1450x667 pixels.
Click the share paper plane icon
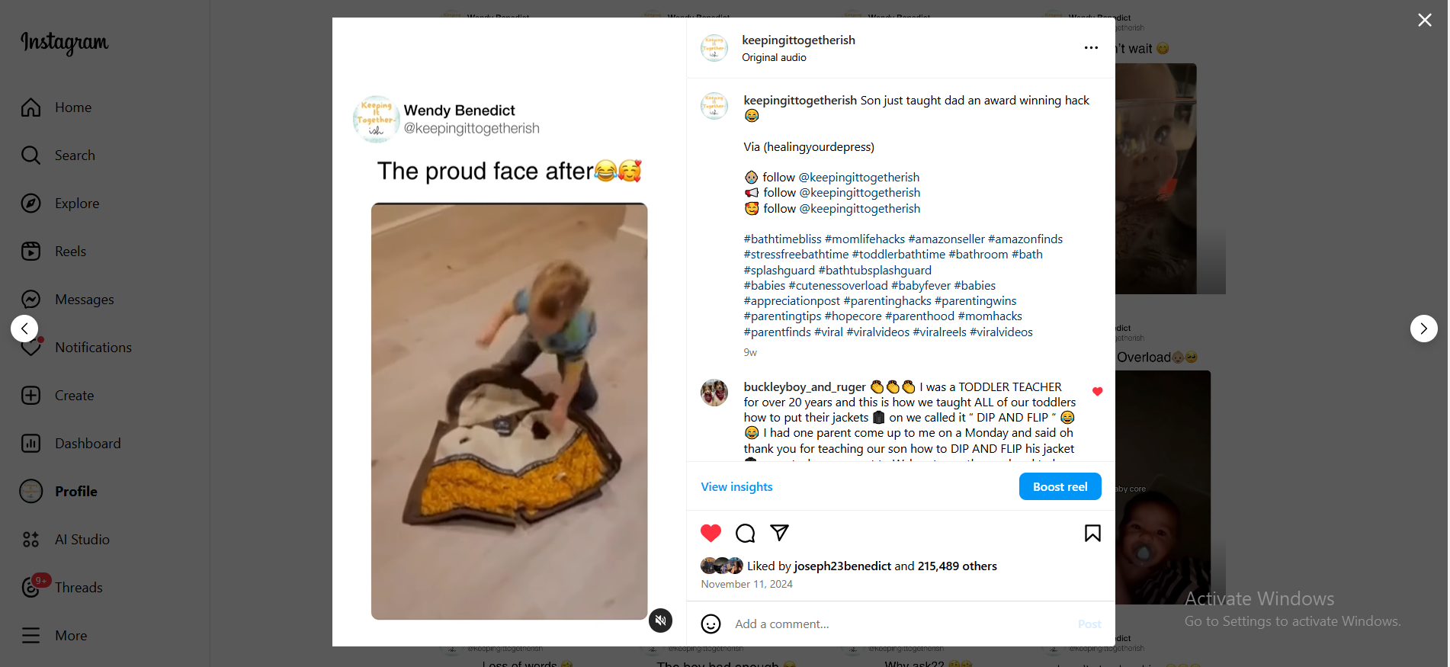coord(779,533)
